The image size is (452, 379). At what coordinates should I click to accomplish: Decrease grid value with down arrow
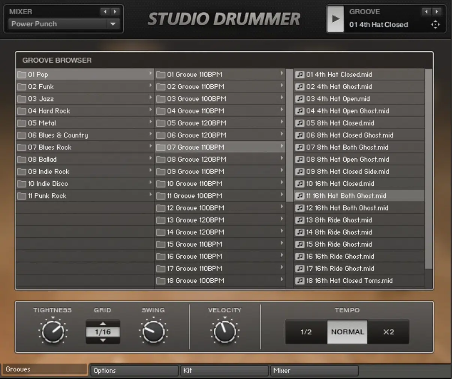pyautogui.click(x=103, y=340)
